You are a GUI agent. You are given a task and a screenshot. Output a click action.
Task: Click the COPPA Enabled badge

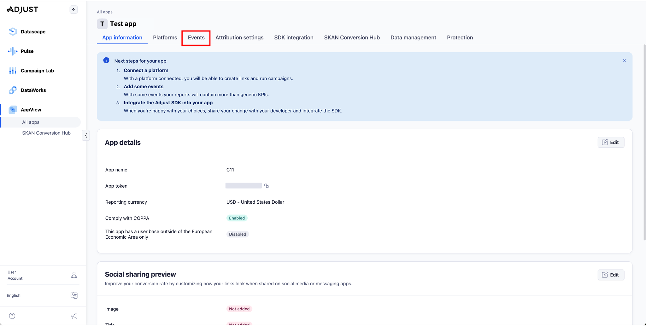tap(237, 218)
